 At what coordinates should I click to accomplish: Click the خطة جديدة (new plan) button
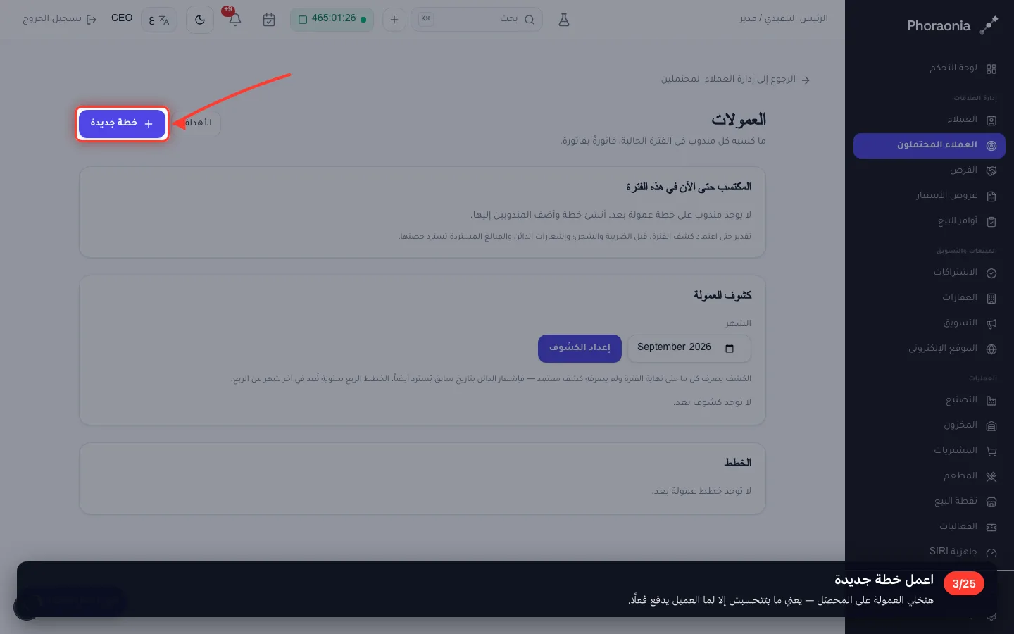pyautogui.click(x=122, y=123)
